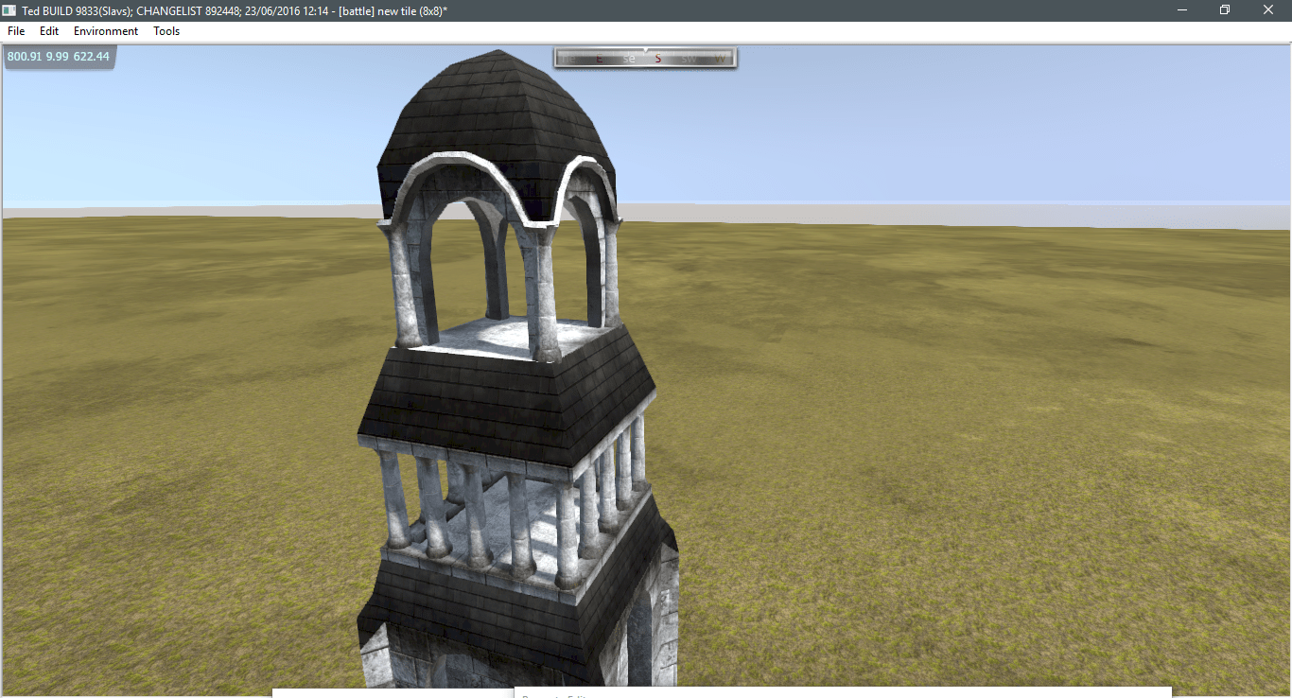Open the Edit menu
Screen dimensions: 1292x698
coord(49,31)
